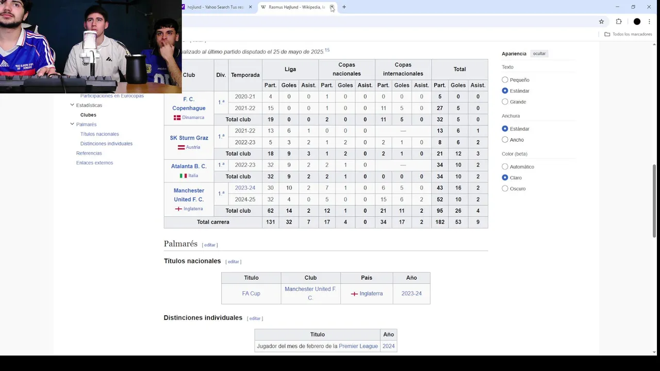Open the 2023-24 season link in stats table
This screenshot has width=660, height=371.
245,188
